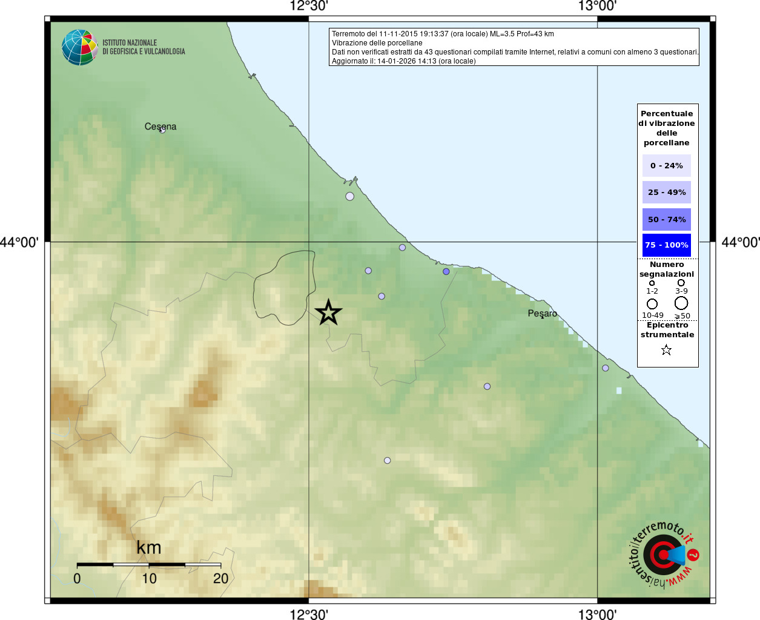This screenshot has width=760, height=620.
Task: Click the Pesaro city marker
Action: point(542,317)
